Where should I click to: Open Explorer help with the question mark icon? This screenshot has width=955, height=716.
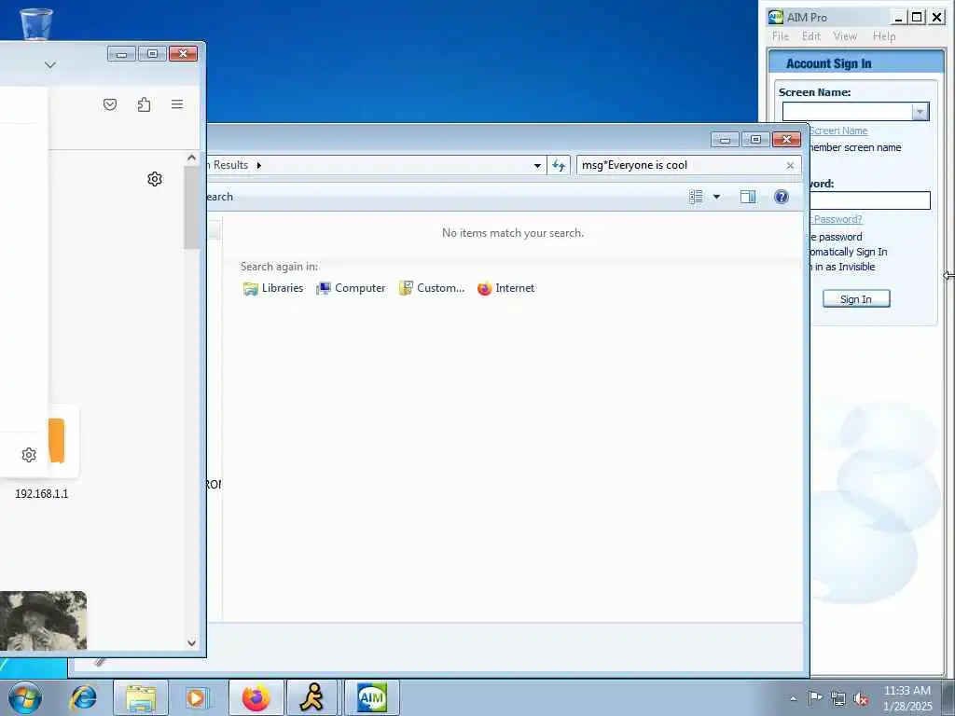782,197
